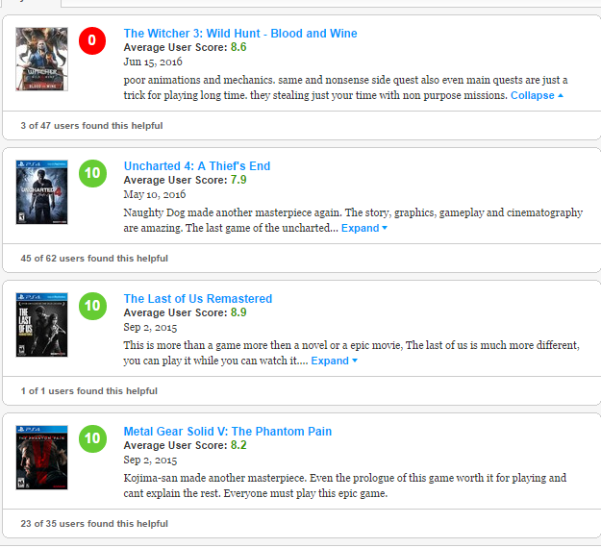The height and width of the screenshot is (548, 601).
Task: Click the 7.9 average user score
Action: click(x=238, y=180)
